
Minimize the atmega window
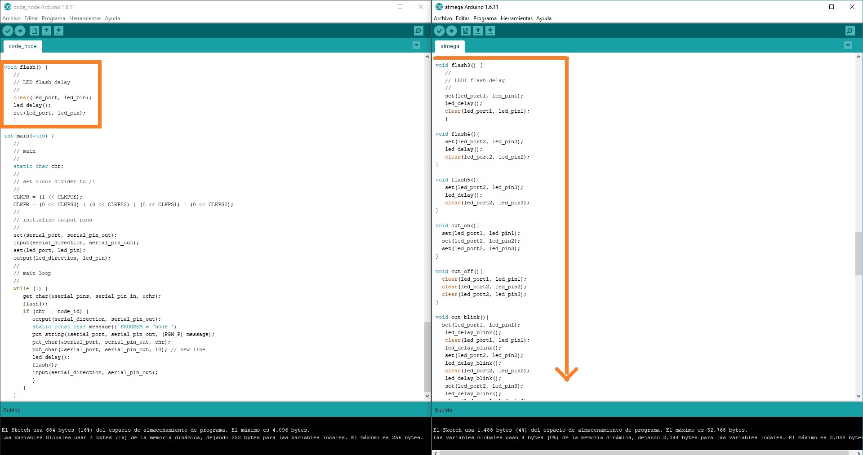(811, 7)
